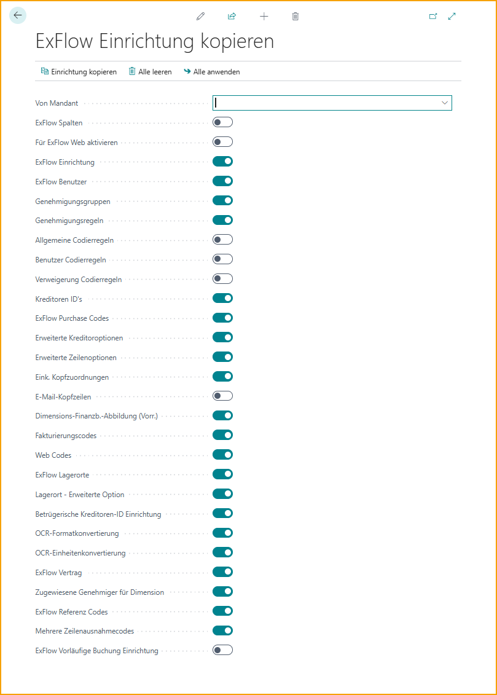The width and height of the screenshot is (497, 695).
Task: Enable the ExFlow Spalten toggle
Action: tap(222, 122)
